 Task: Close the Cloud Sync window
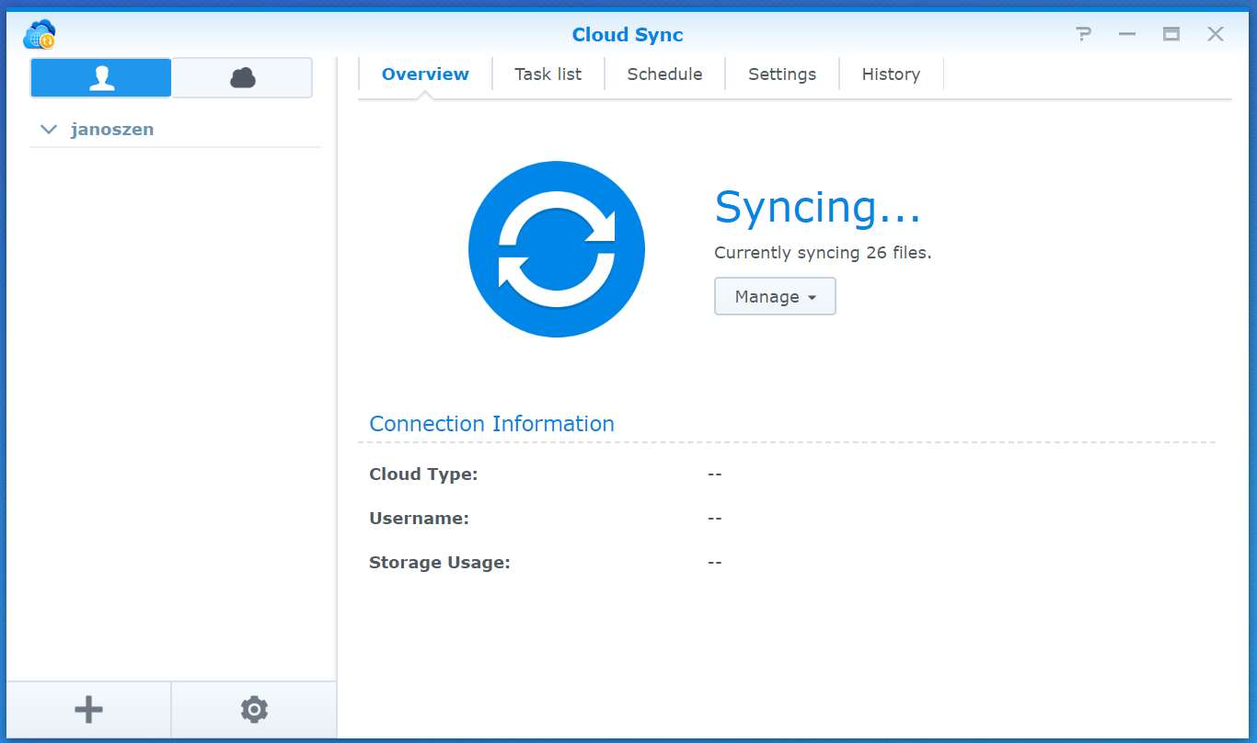[1216, 35]
